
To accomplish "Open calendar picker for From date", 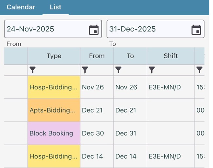I will click(94, 30).
